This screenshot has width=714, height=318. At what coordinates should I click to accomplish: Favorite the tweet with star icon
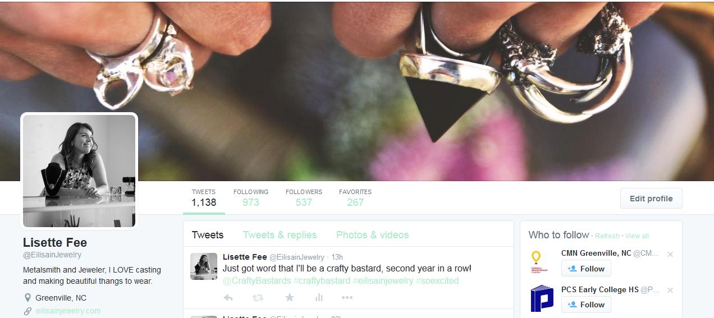[x=289, y=297]
